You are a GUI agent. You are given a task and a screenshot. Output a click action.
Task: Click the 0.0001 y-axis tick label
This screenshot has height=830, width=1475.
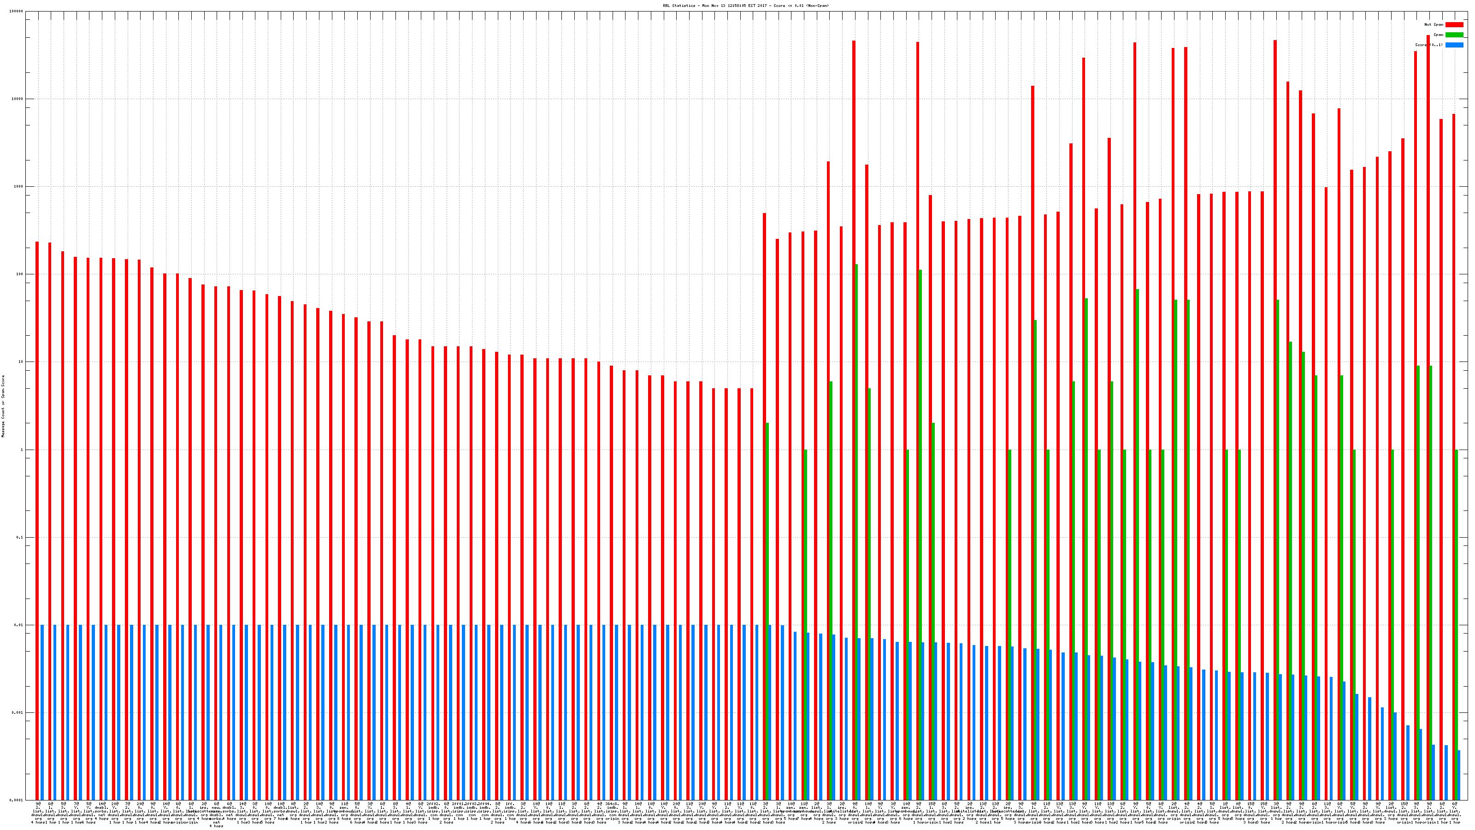coord(17,800)
